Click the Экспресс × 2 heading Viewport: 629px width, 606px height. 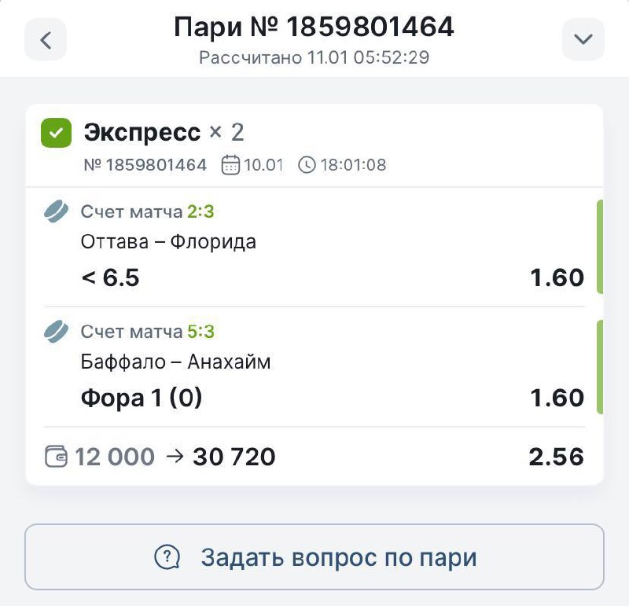pos(164,132)
